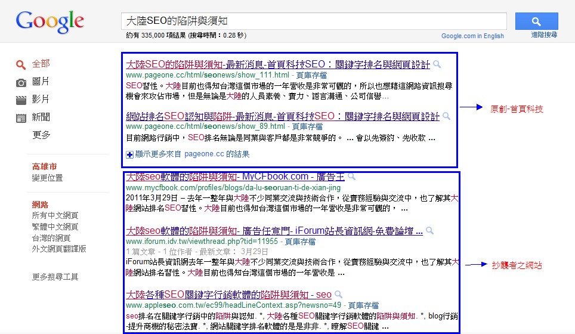Click plus icon to show more pageone.cc results
The height and width of the screenshot is (334, 575).
point(129,154)
